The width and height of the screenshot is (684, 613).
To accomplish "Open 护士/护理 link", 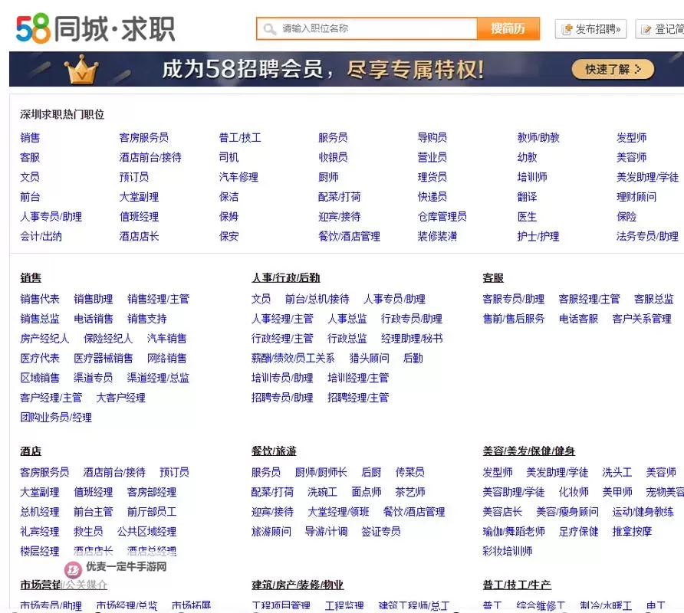I will coord(538,236).
